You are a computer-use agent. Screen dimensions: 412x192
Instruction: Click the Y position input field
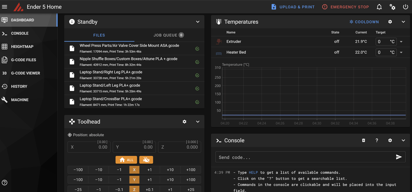[x=134, y=147]
